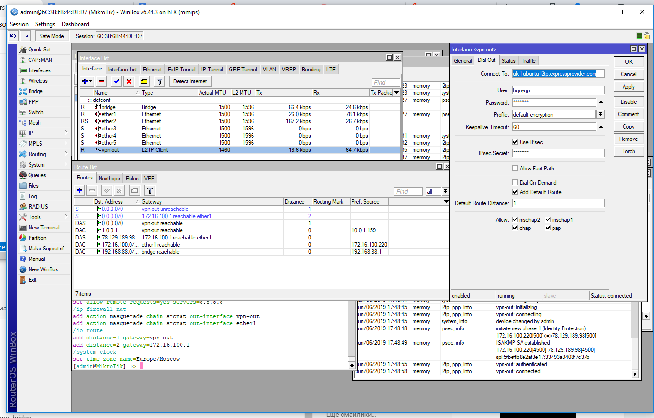Open Wireless sidebar entry
The width and height of the screenshot is (654, 418).
(38, 81)
